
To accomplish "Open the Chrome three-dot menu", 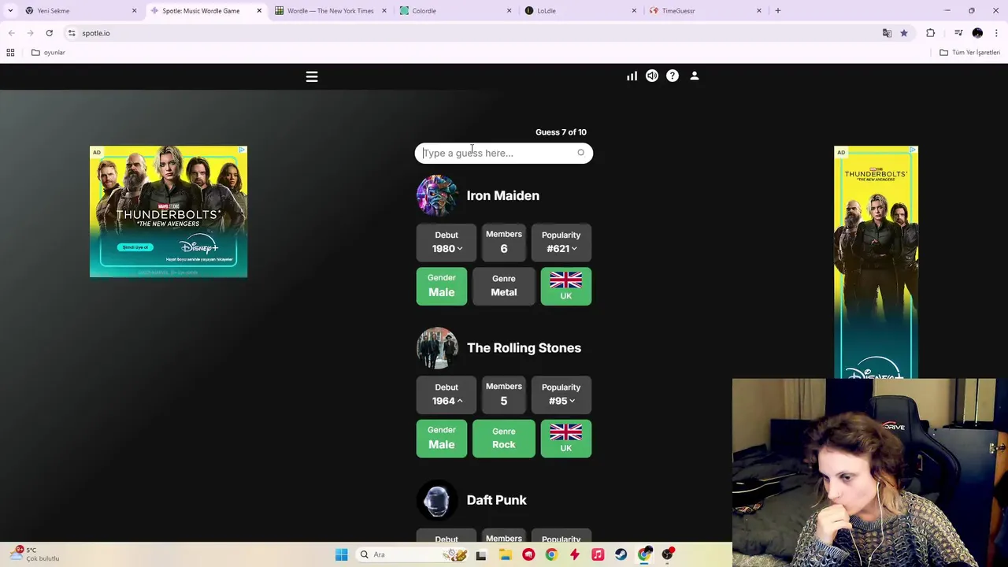I will (x=996, y=33).
